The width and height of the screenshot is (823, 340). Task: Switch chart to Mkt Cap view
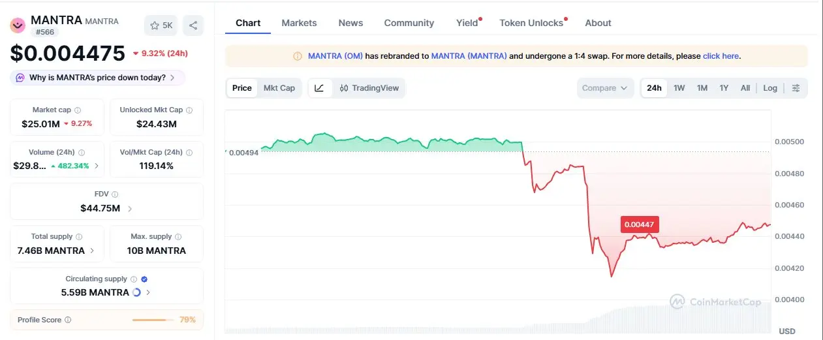(x=279, y=88)
